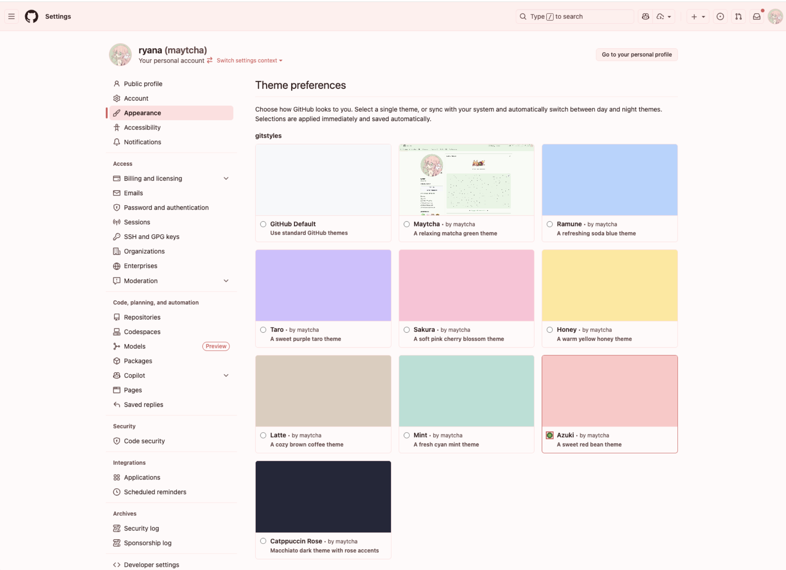This screenshot has height=570, width=786.
Task: Click the Settings title in header
Action: tap(58, 16)
